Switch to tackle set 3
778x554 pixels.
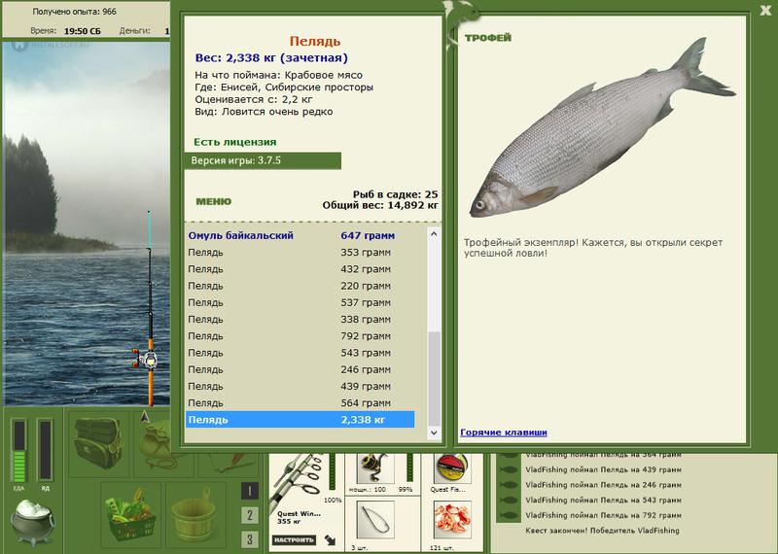pyautogui.click(x=250, y=539)
